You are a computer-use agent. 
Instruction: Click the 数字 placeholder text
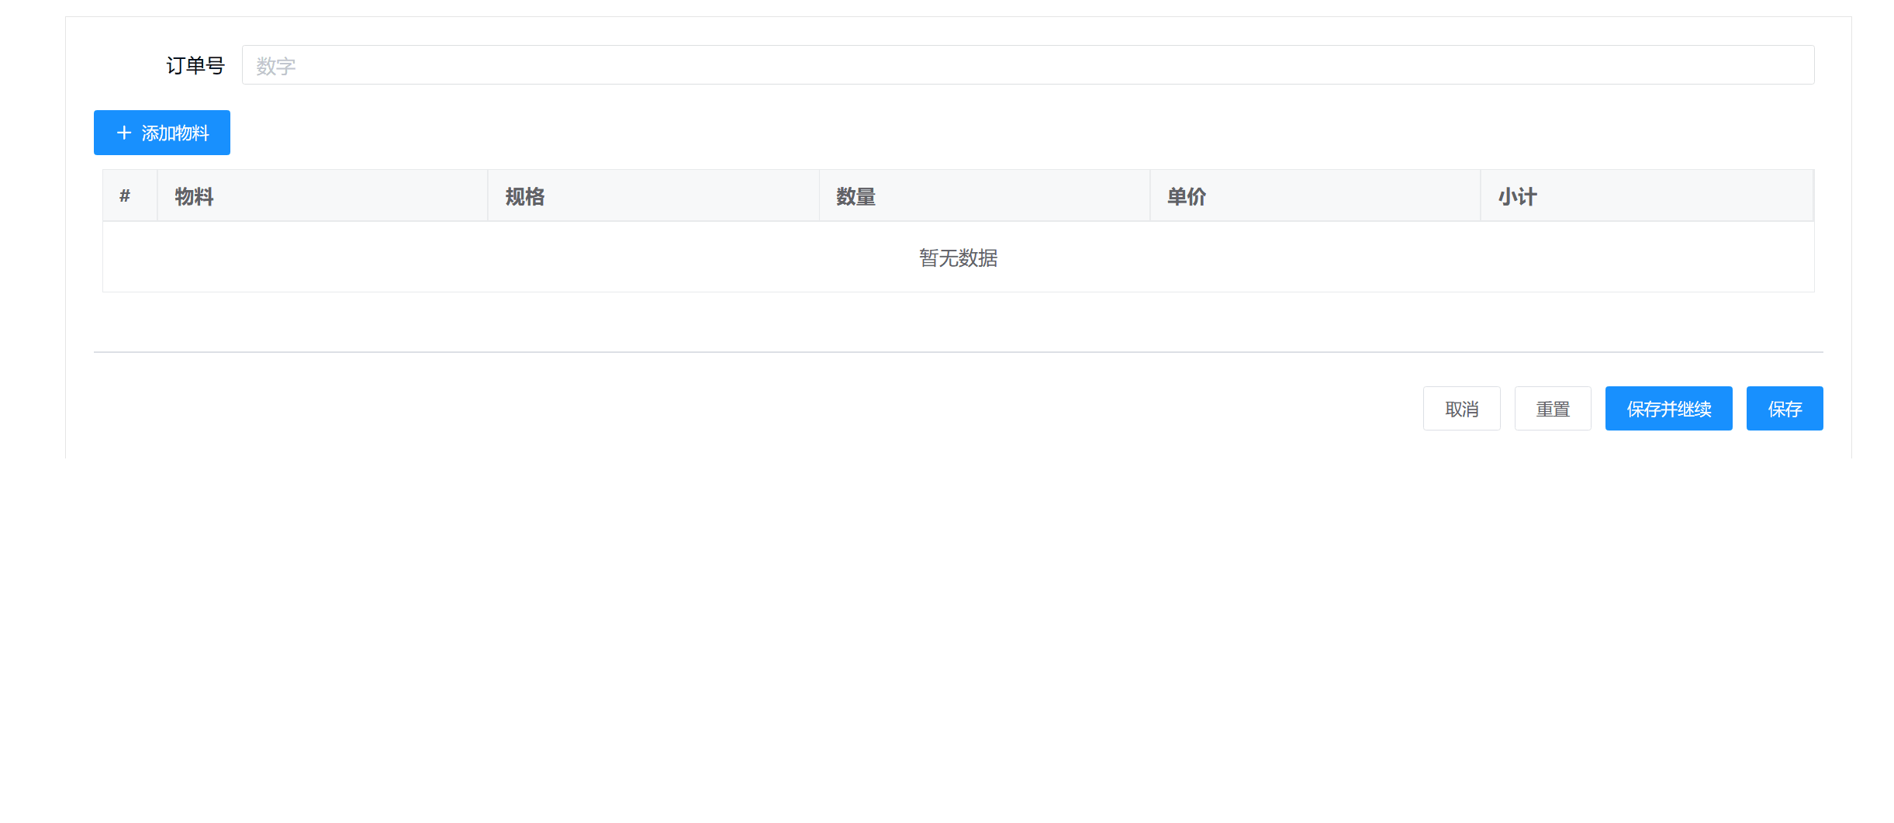coord(276,66)
